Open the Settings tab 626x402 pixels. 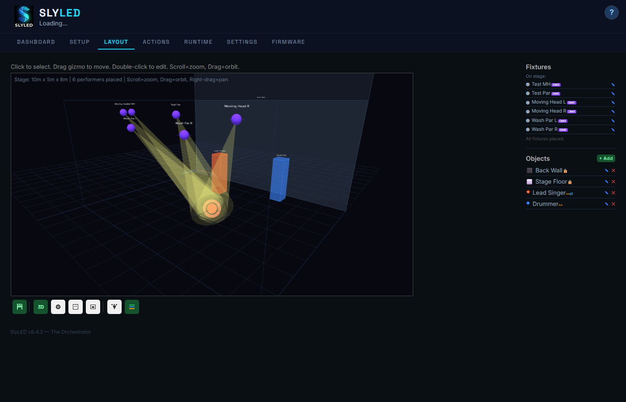click(242, 42)
